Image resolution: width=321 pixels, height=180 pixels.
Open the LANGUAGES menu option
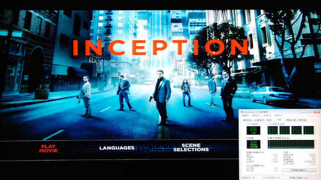(x=117, y=148)
